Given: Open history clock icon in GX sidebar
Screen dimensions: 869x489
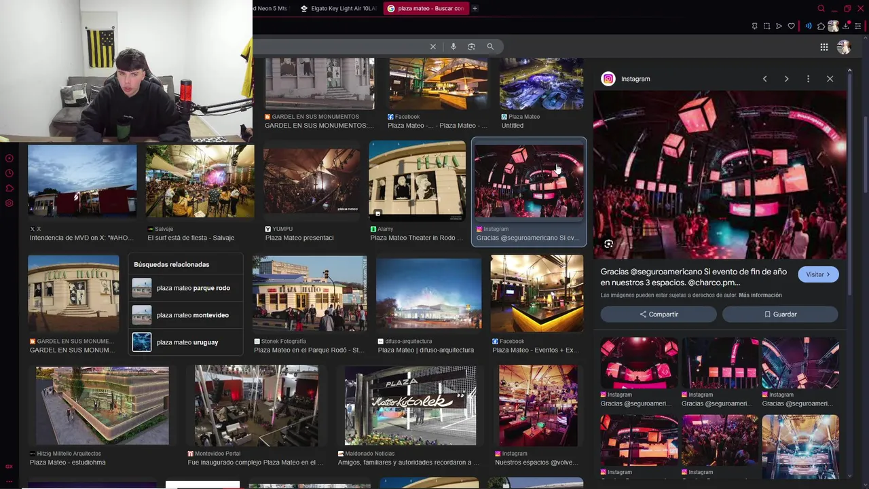Looking at the screenshot, I should tap(10, 173).
